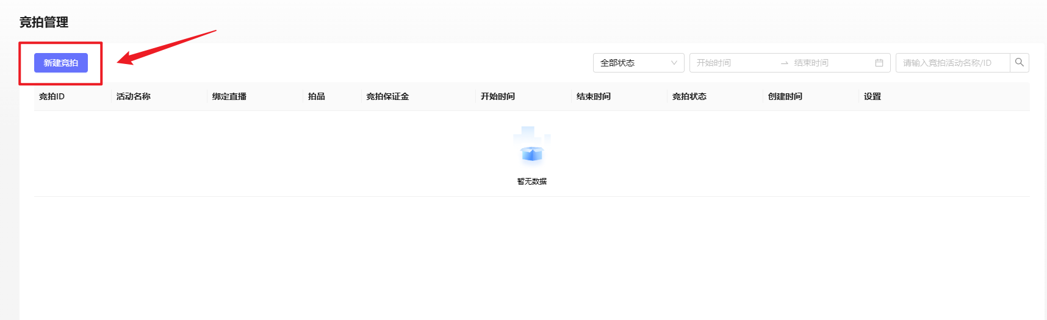Focus the 请输入竞拍活动名称/ID search box
The height and width of the screenshot is (320, 1047).
(x=952, y=63)
